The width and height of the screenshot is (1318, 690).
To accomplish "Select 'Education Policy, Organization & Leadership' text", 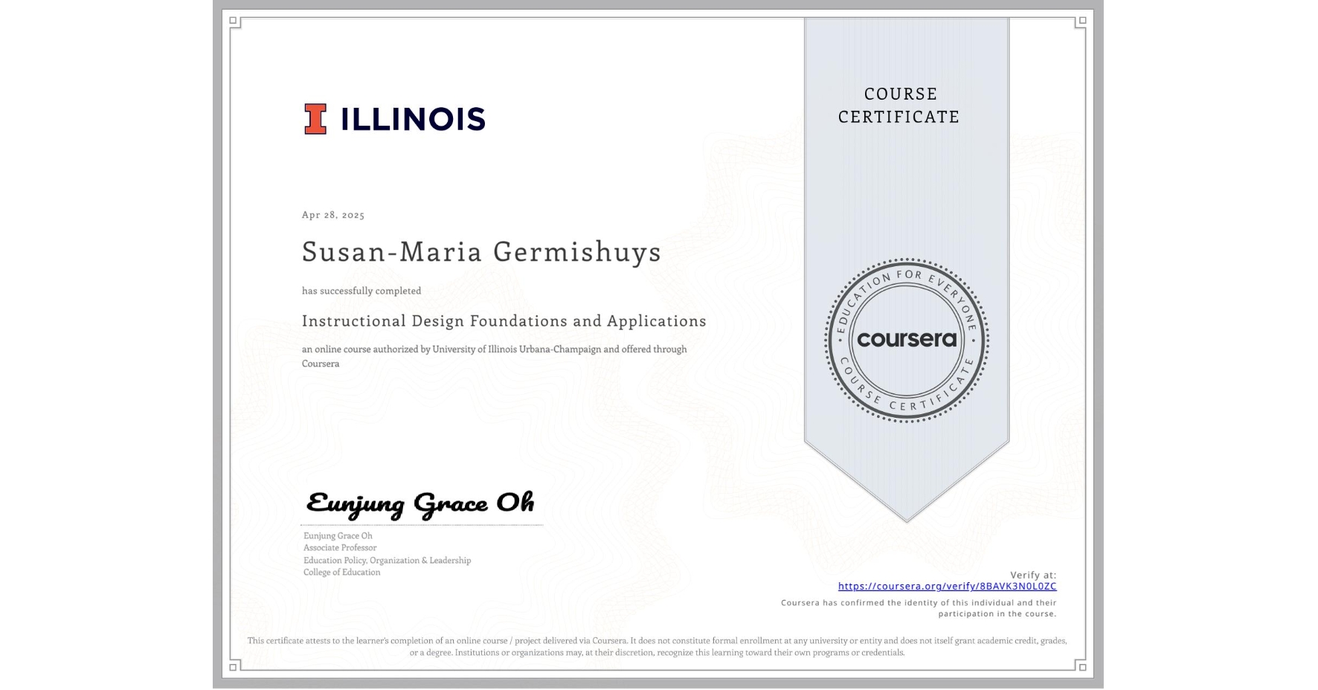I will tap(387, 560).
